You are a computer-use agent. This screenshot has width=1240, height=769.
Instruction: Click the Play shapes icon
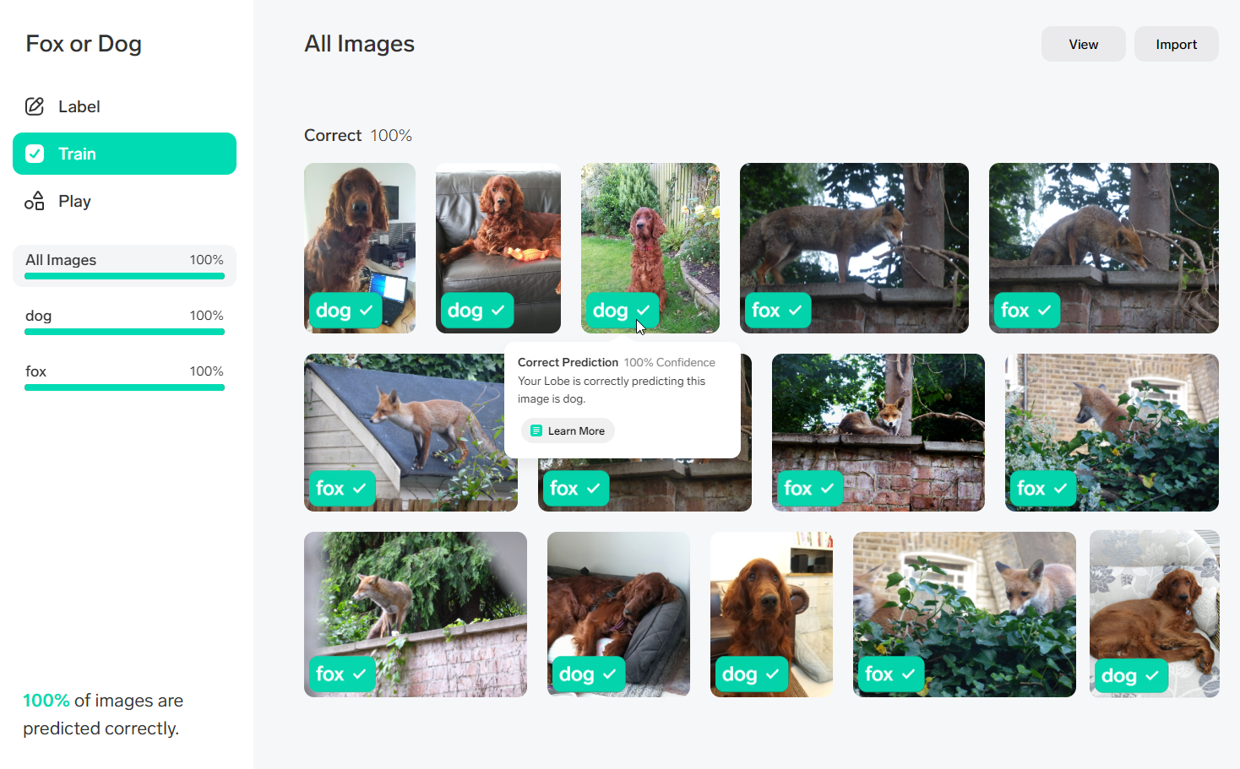pyautogui.click(x=35, y=201)
